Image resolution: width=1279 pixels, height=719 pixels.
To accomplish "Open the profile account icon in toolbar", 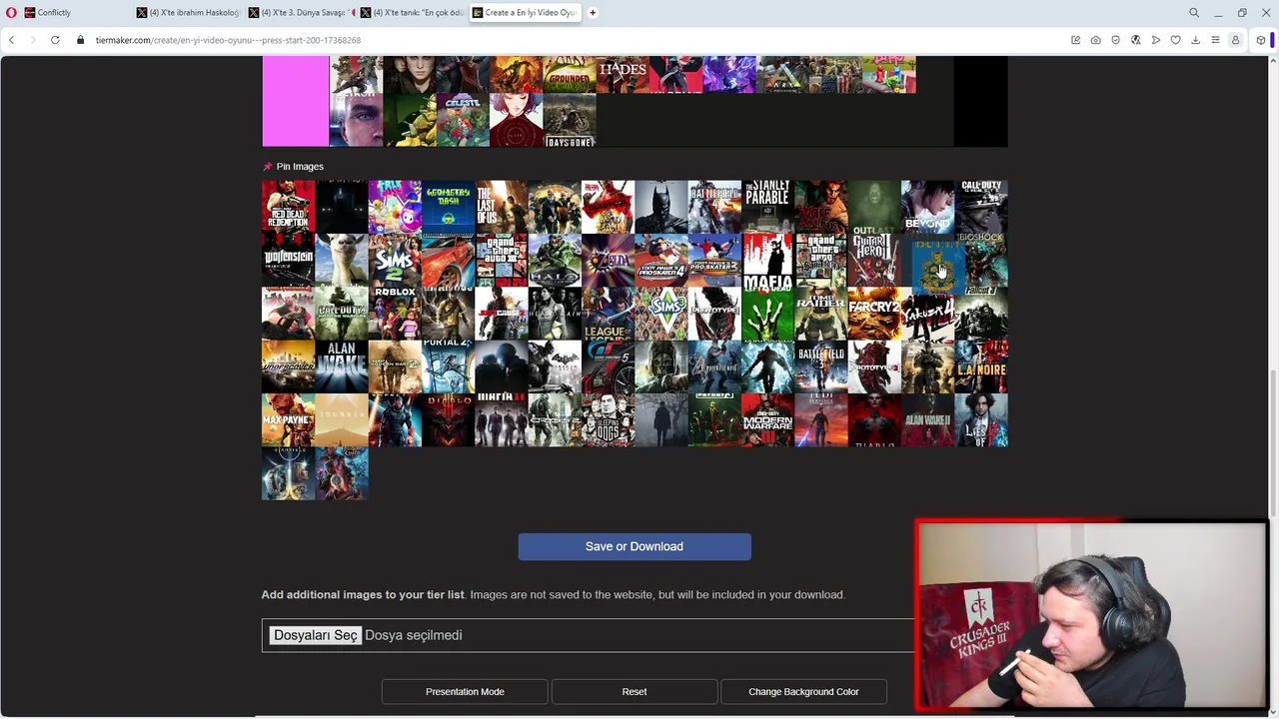I will coord(1236,40).
